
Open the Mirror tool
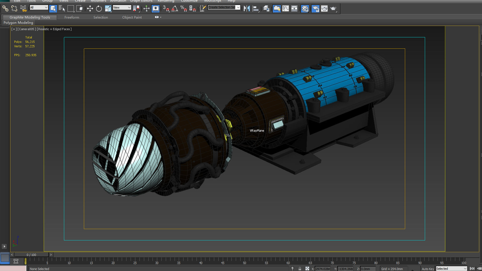[247, 9]
